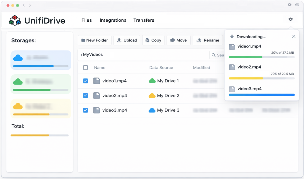Open the Transfers section
The height and width of the screenshot is (179, 304).
(144, 20)
